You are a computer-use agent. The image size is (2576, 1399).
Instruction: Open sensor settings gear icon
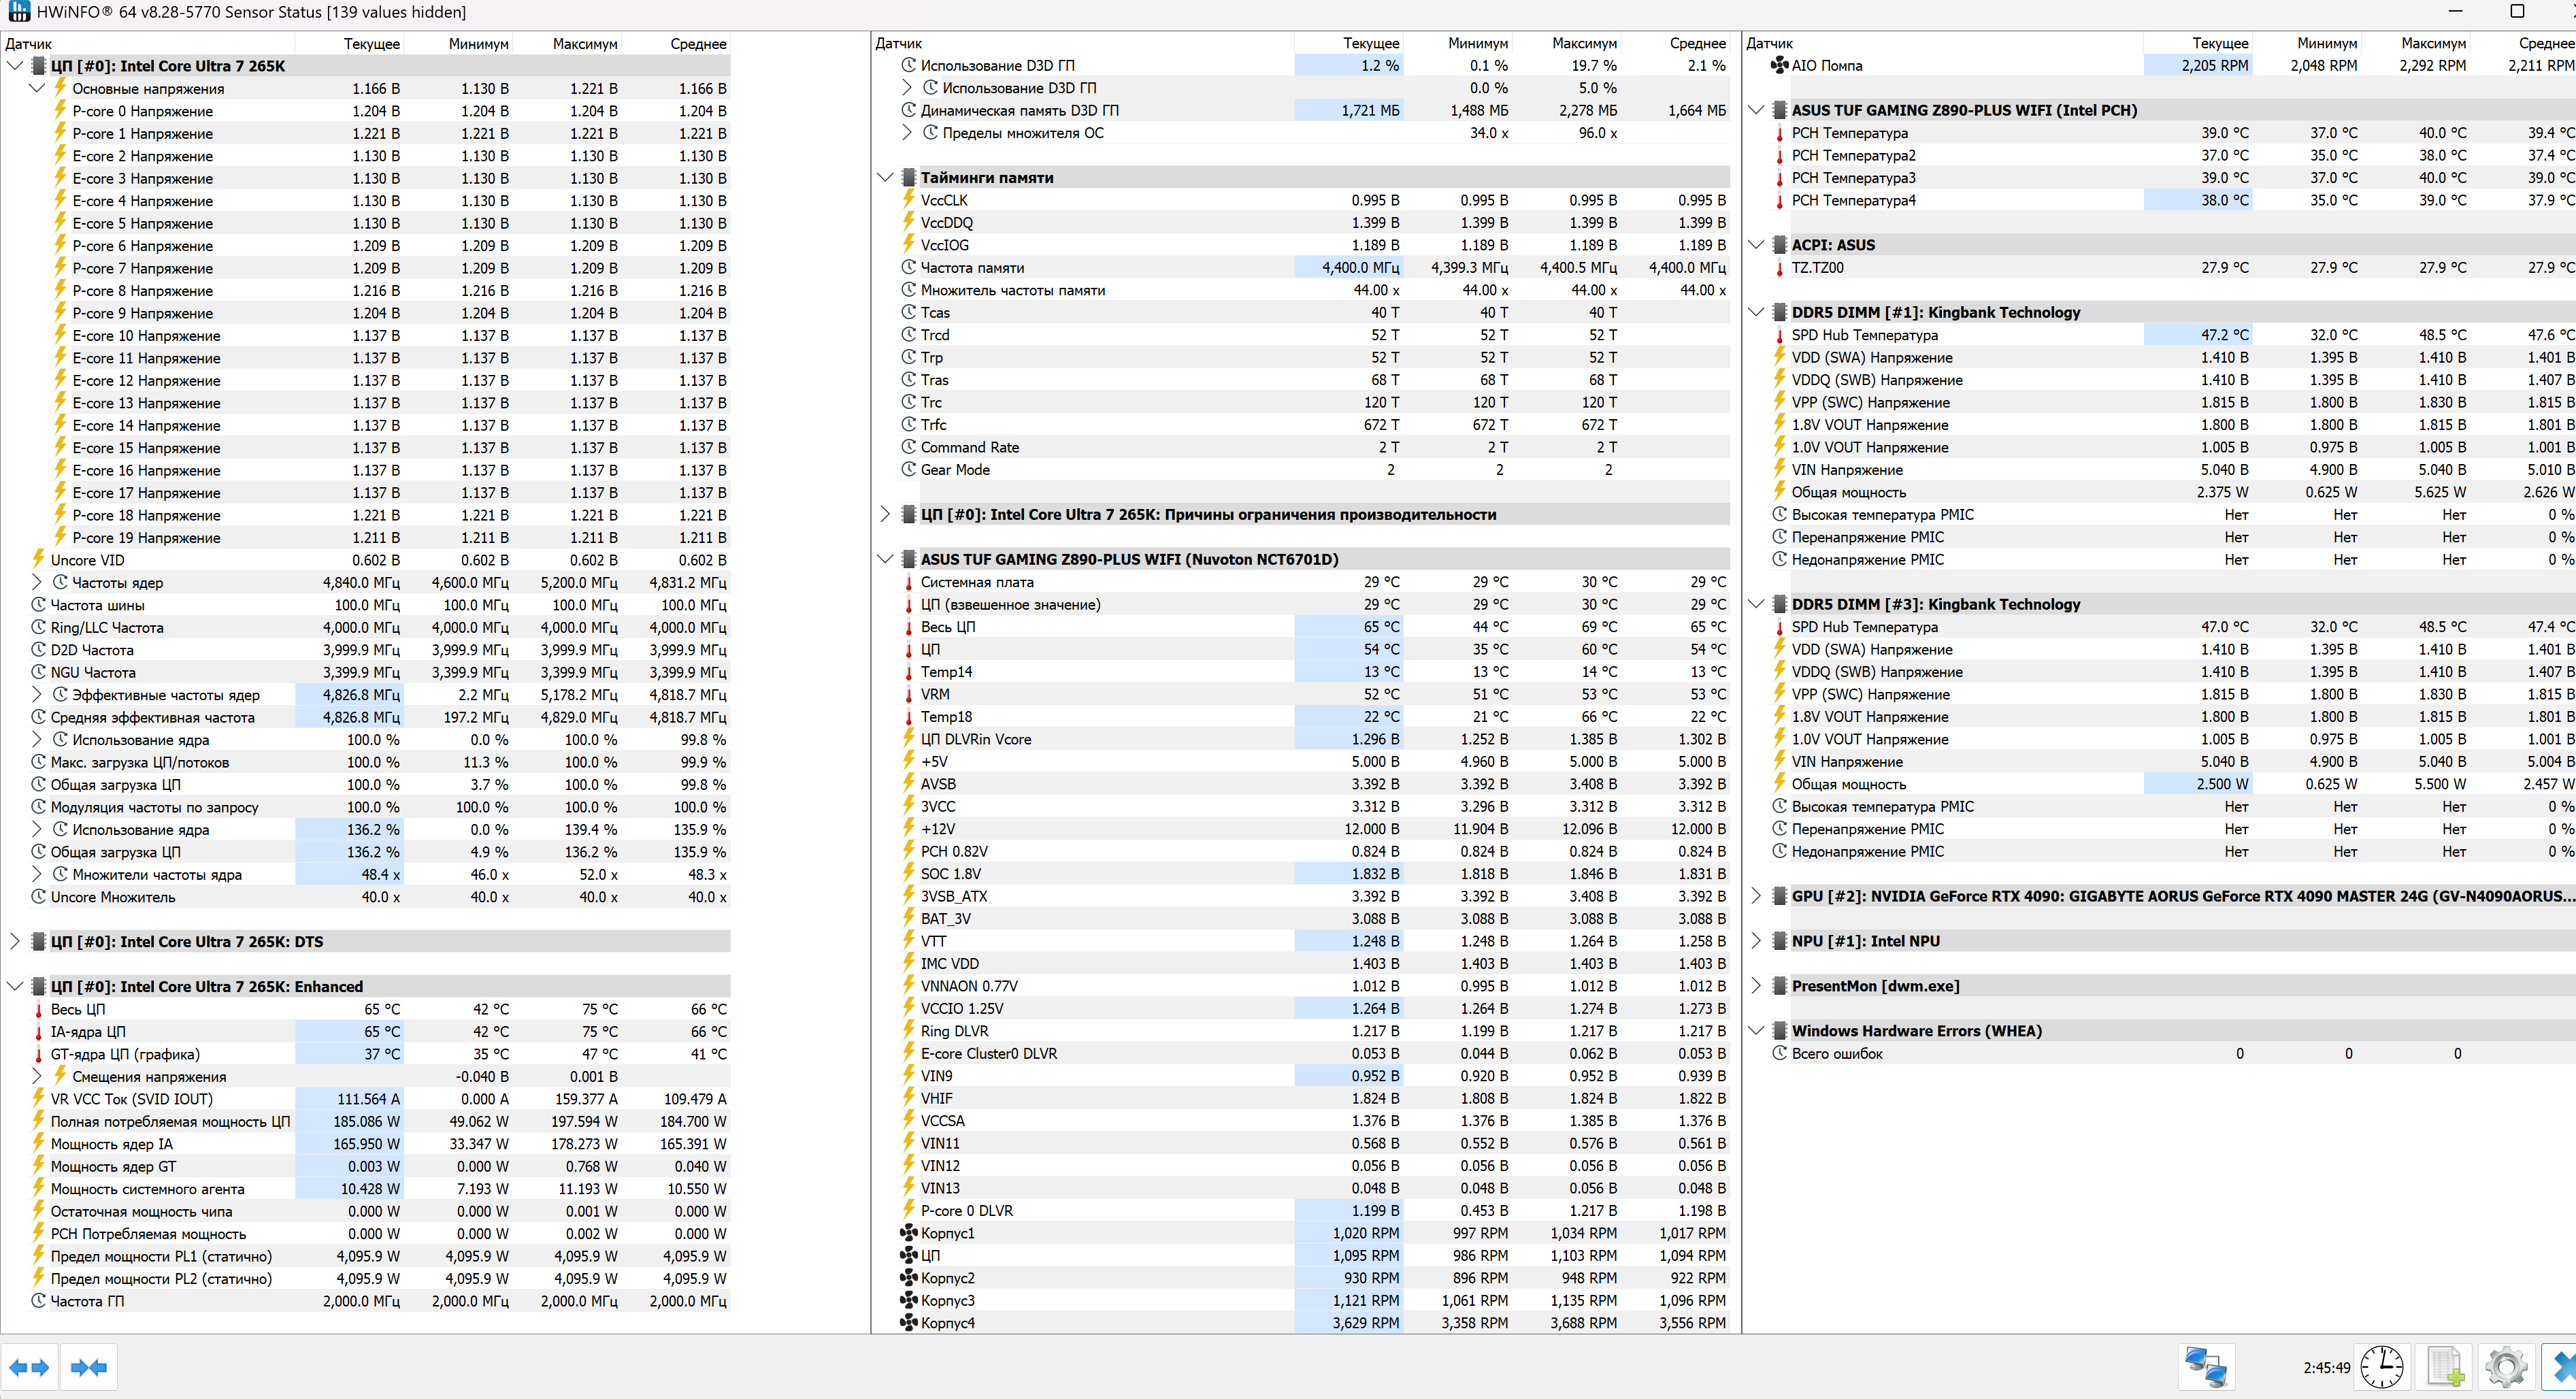(x=2506, y=1367)
